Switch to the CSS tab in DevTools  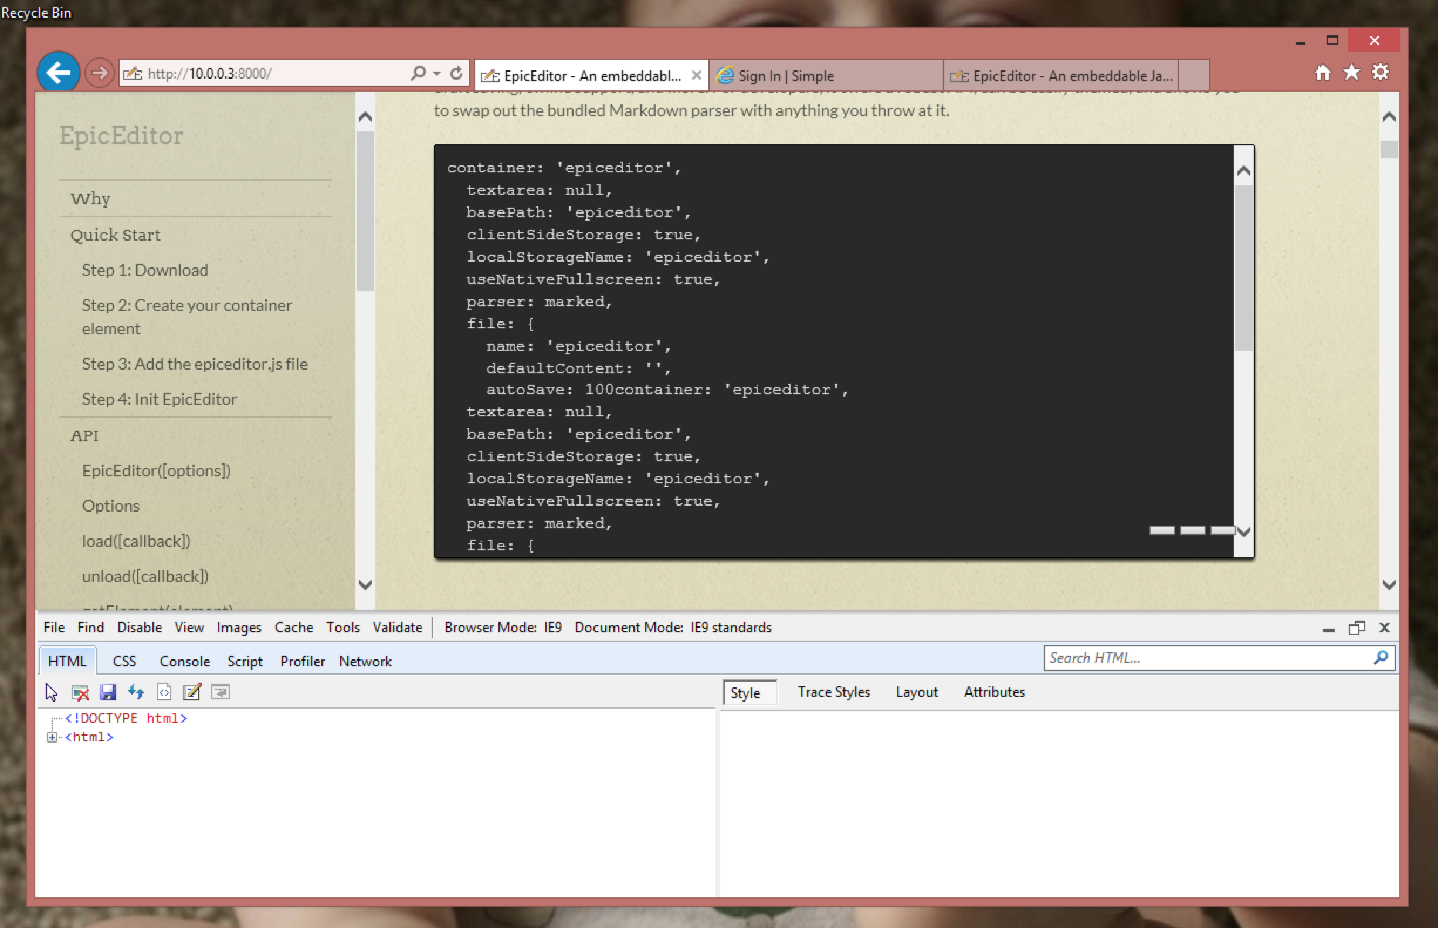coord(124,661)
